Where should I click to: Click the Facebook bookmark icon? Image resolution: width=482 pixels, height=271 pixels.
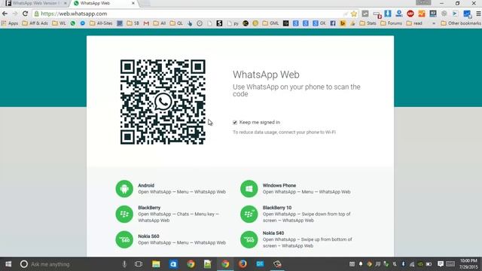pos(333,23)
